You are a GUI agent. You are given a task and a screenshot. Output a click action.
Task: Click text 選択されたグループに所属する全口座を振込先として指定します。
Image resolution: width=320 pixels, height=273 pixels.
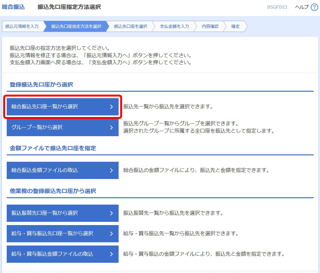(x=199, y=131)
